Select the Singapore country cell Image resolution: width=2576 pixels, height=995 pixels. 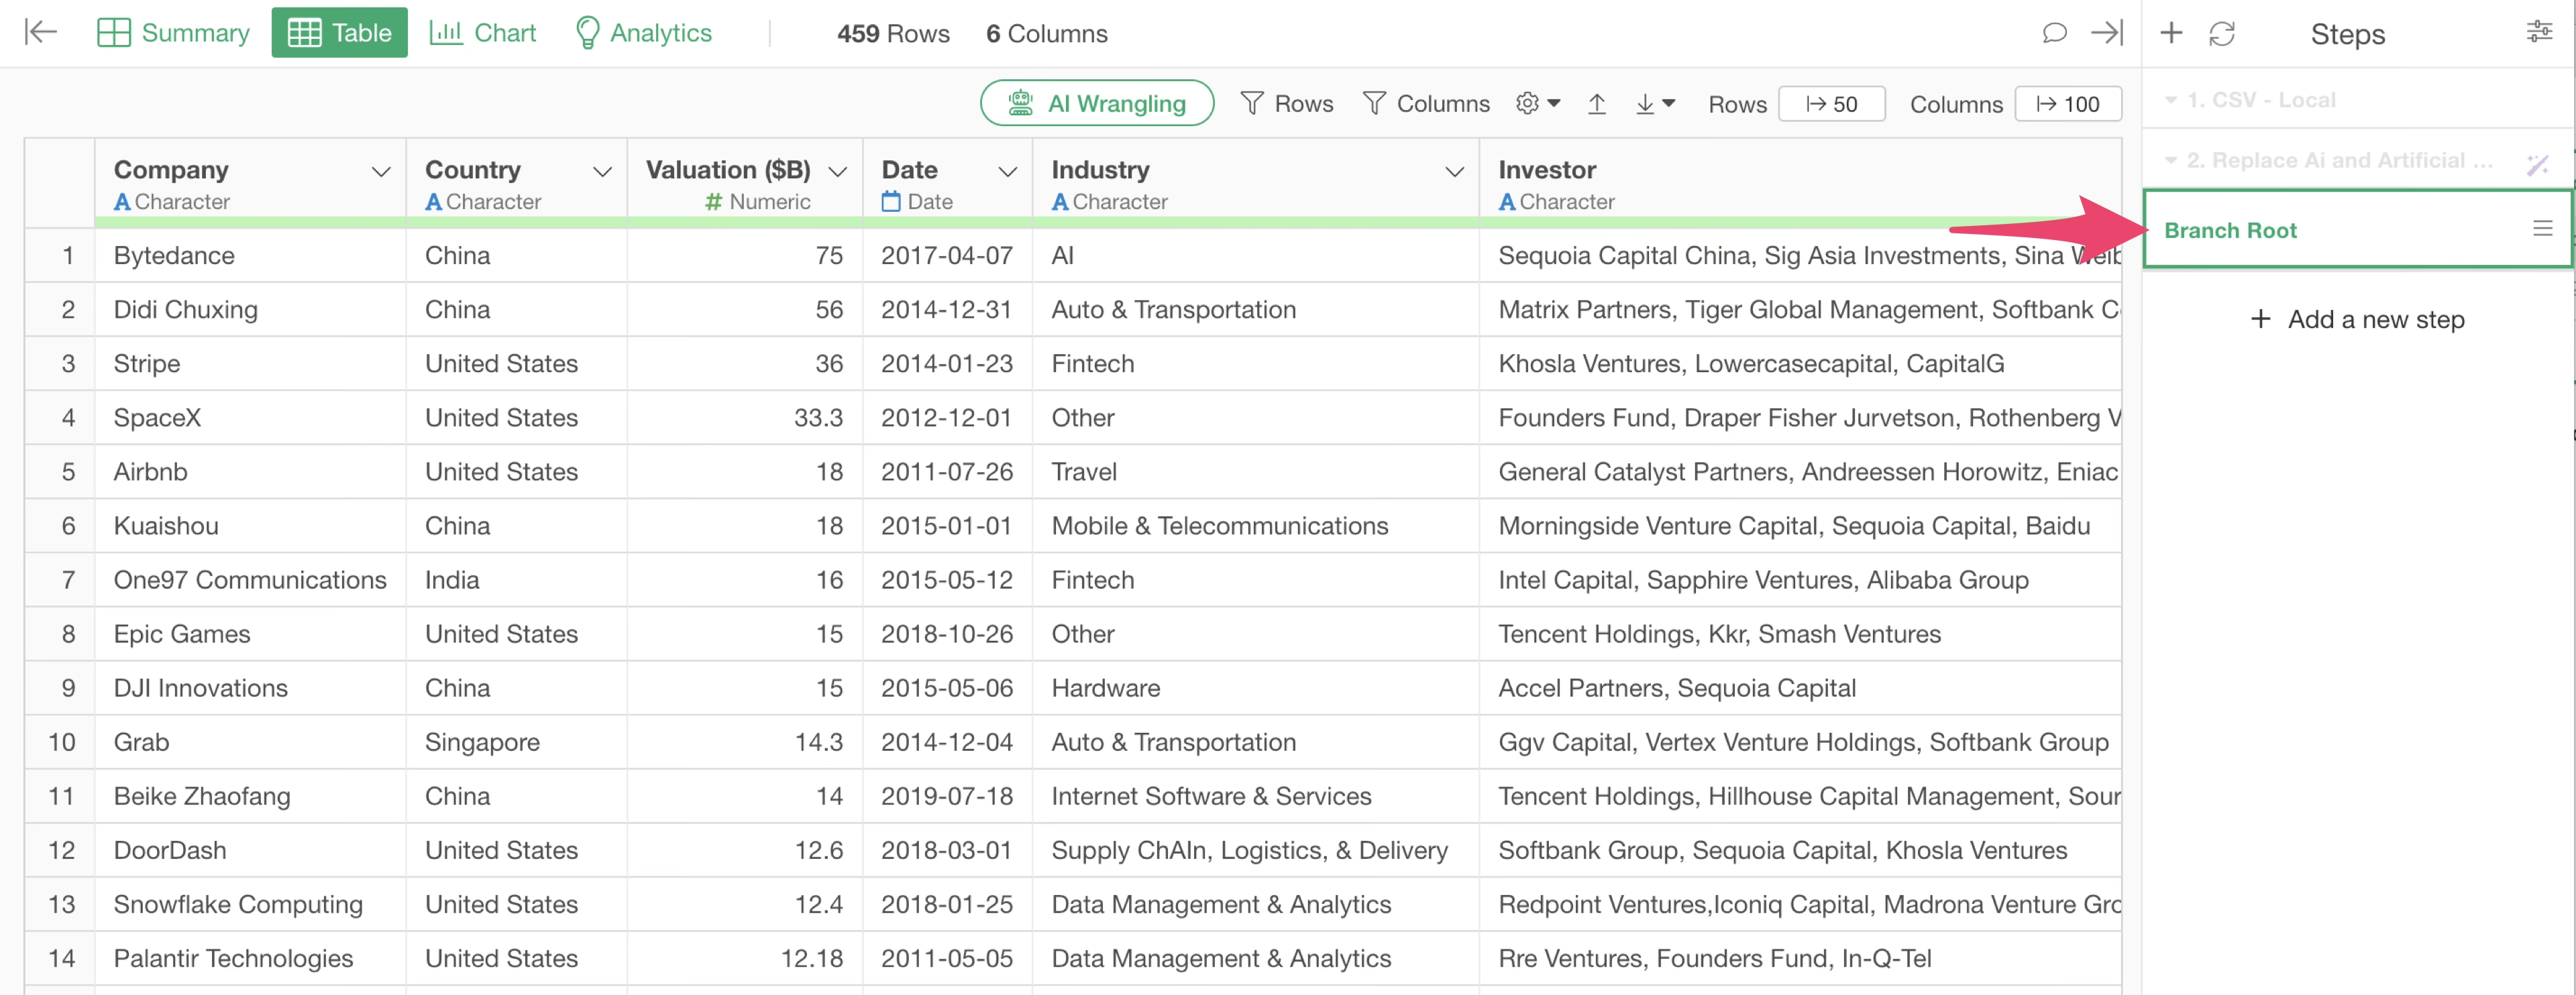pos(517,742)
